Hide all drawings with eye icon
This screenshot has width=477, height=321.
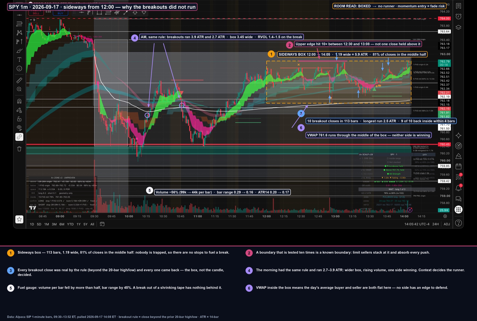[x=19, y=128]
